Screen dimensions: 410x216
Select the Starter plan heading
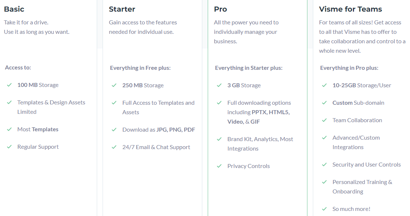click(122, 9)
